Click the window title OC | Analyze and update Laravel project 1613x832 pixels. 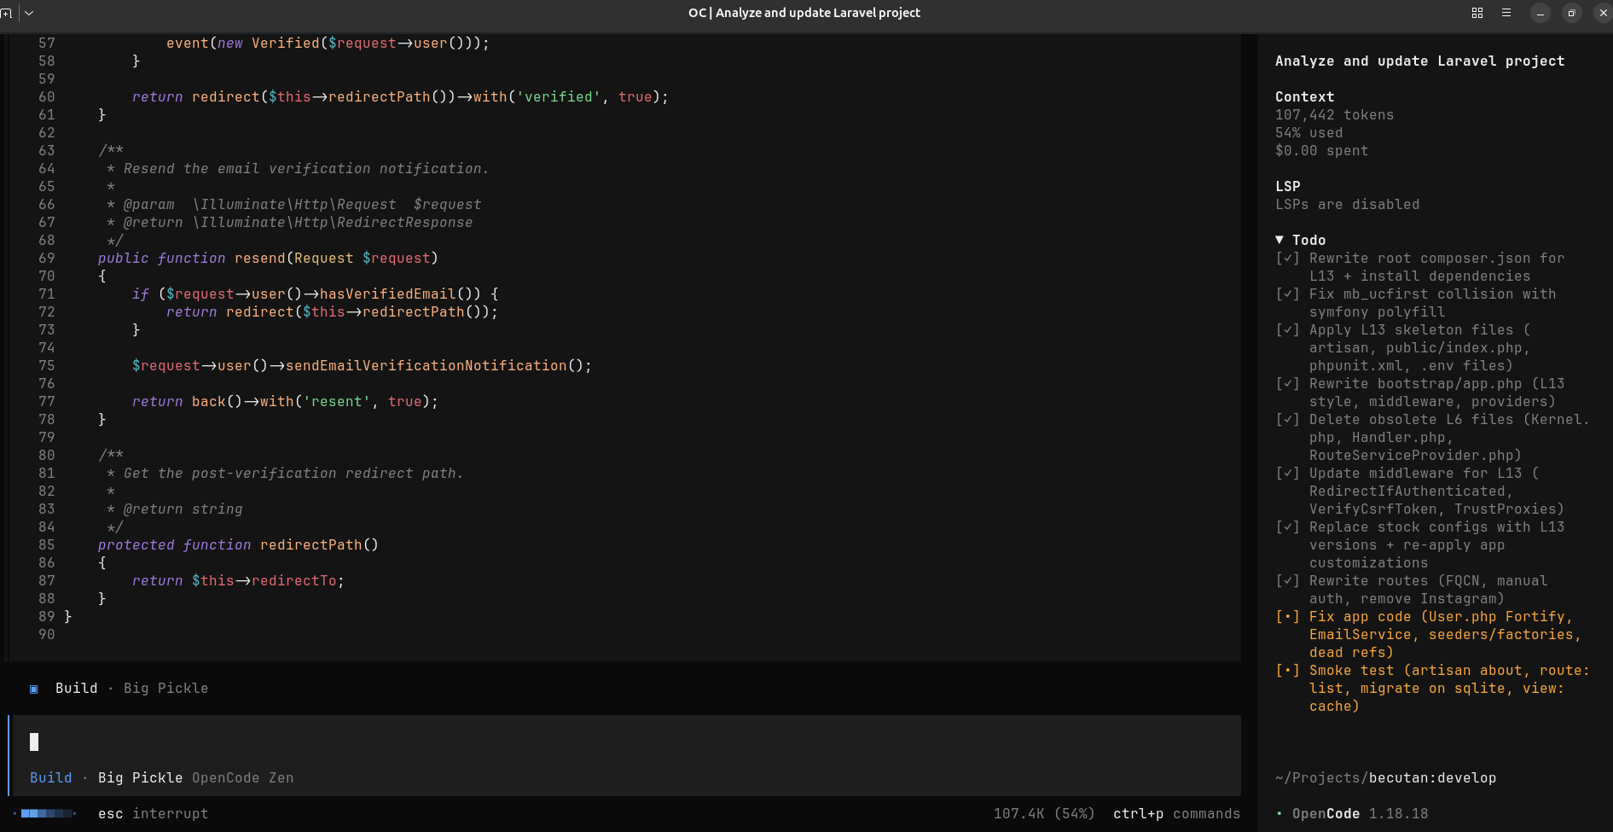coord(804,13)
